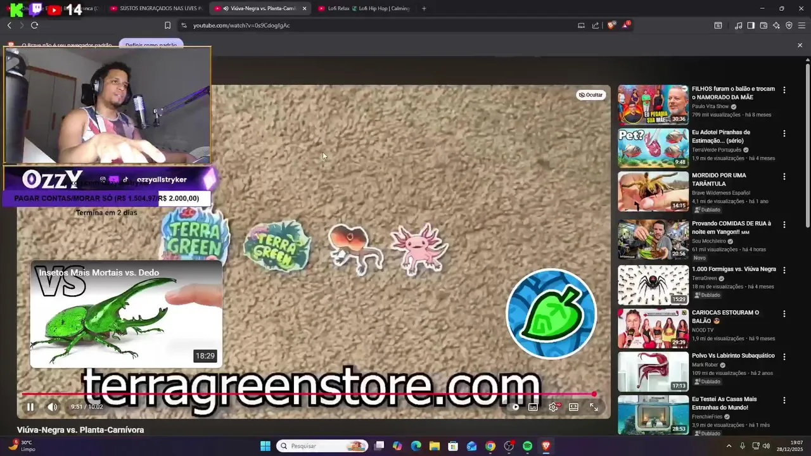This screenshot has width=811, height=456.
Task: Open Eu Adotei Piranhas de Estimação thumbnail
Action: pyautogui.click(x=653, y=148)
